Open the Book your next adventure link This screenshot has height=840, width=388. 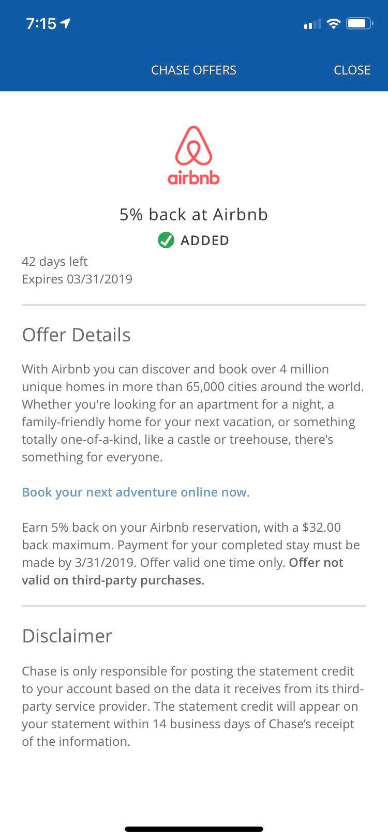[134, 492]
